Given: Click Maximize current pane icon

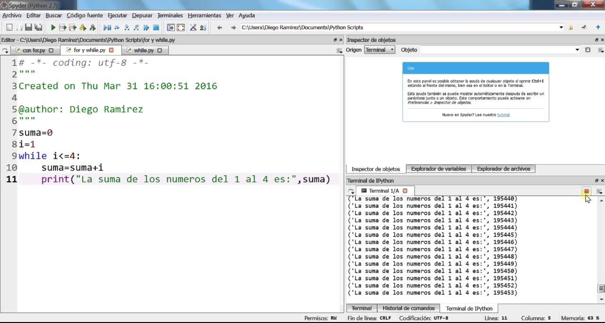Looking at the screenshot, I should click(171, 27).
